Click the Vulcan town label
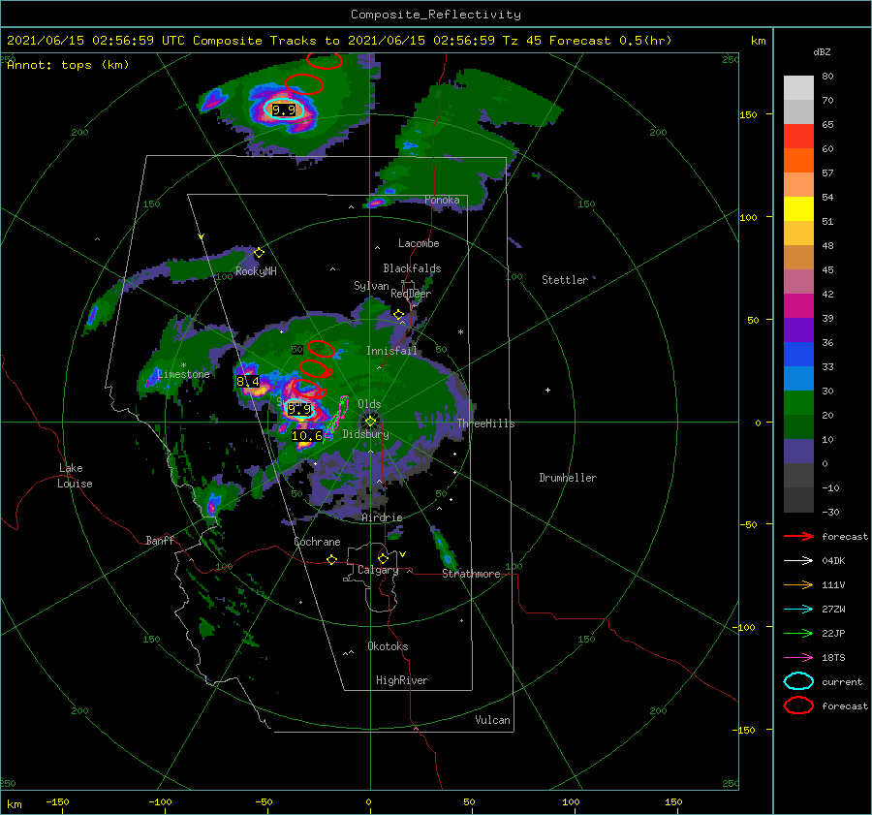The height and width of the screenshot is (815, 872). 492,720
